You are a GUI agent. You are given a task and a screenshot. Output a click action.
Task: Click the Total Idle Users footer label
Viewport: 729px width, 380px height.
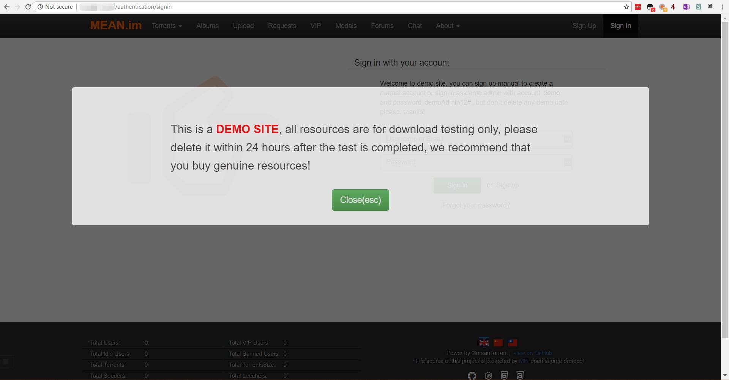(110, 354)
